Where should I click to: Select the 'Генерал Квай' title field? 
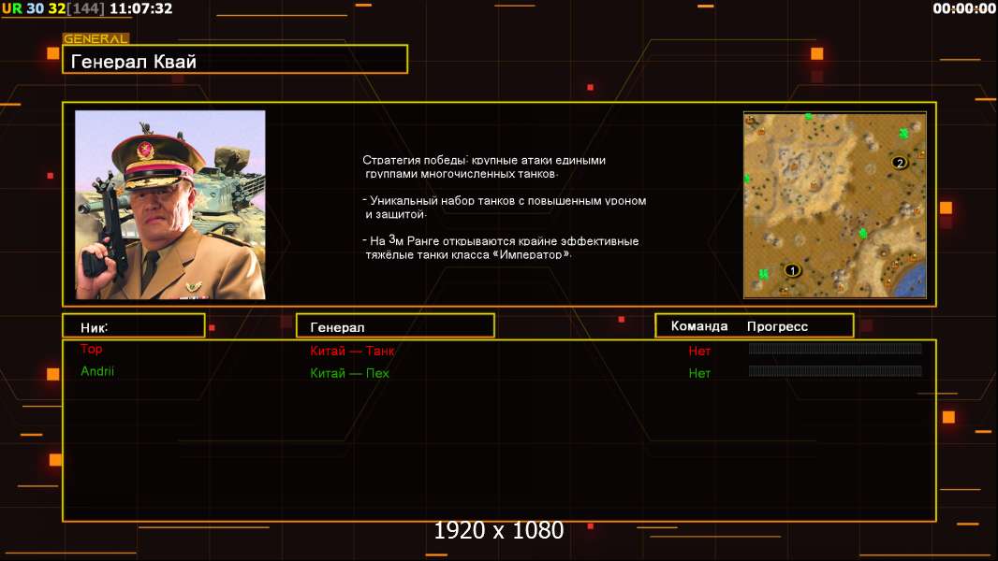click(235, 61)
